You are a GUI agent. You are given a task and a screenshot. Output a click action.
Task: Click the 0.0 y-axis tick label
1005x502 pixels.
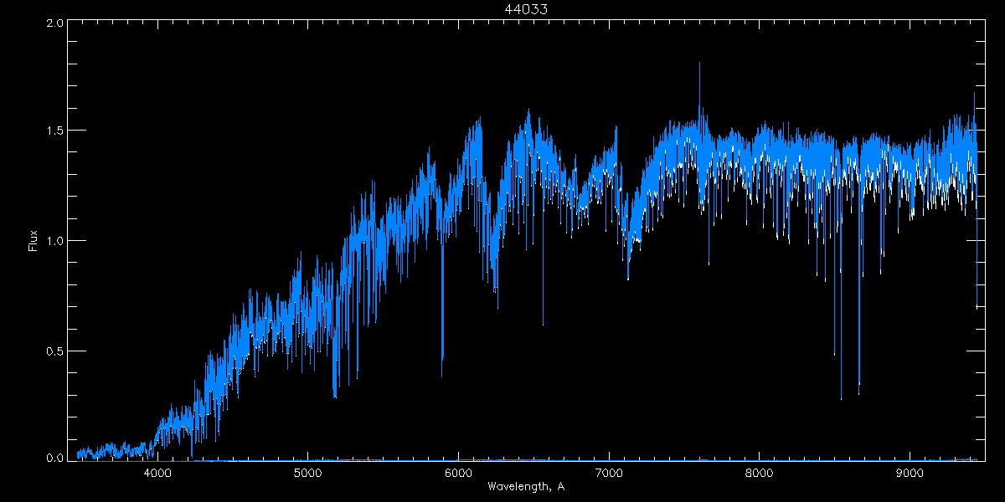coord(54,458)
